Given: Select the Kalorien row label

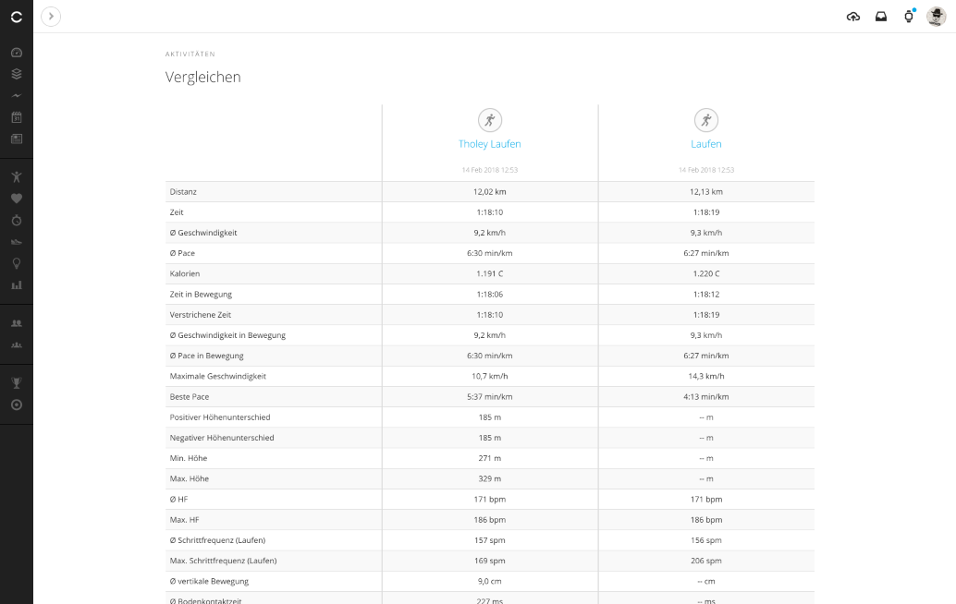Looking at the screenshot, I should coord(185,274).
